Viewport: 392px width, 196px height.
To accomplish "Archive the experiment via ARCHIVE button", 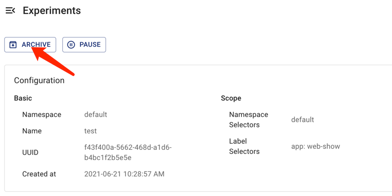I will pos(30,45).
